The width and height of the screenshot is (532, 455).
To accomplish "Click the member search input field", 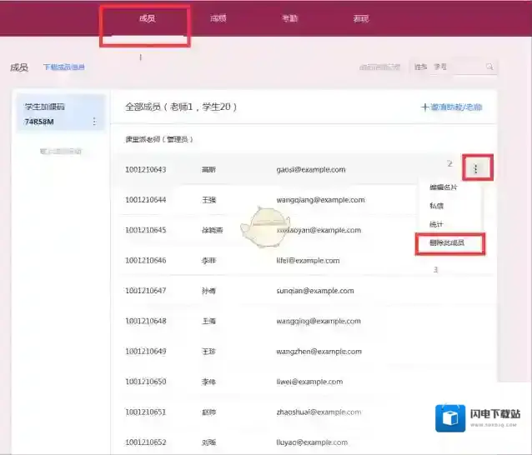I will [x=467, y=67].
